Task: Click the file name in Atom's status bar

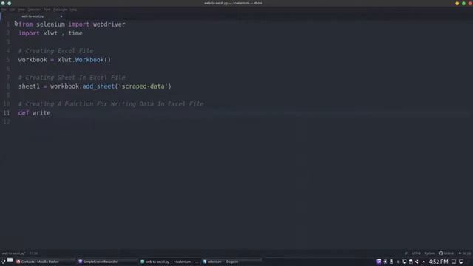Action: [x=13, y=253]
